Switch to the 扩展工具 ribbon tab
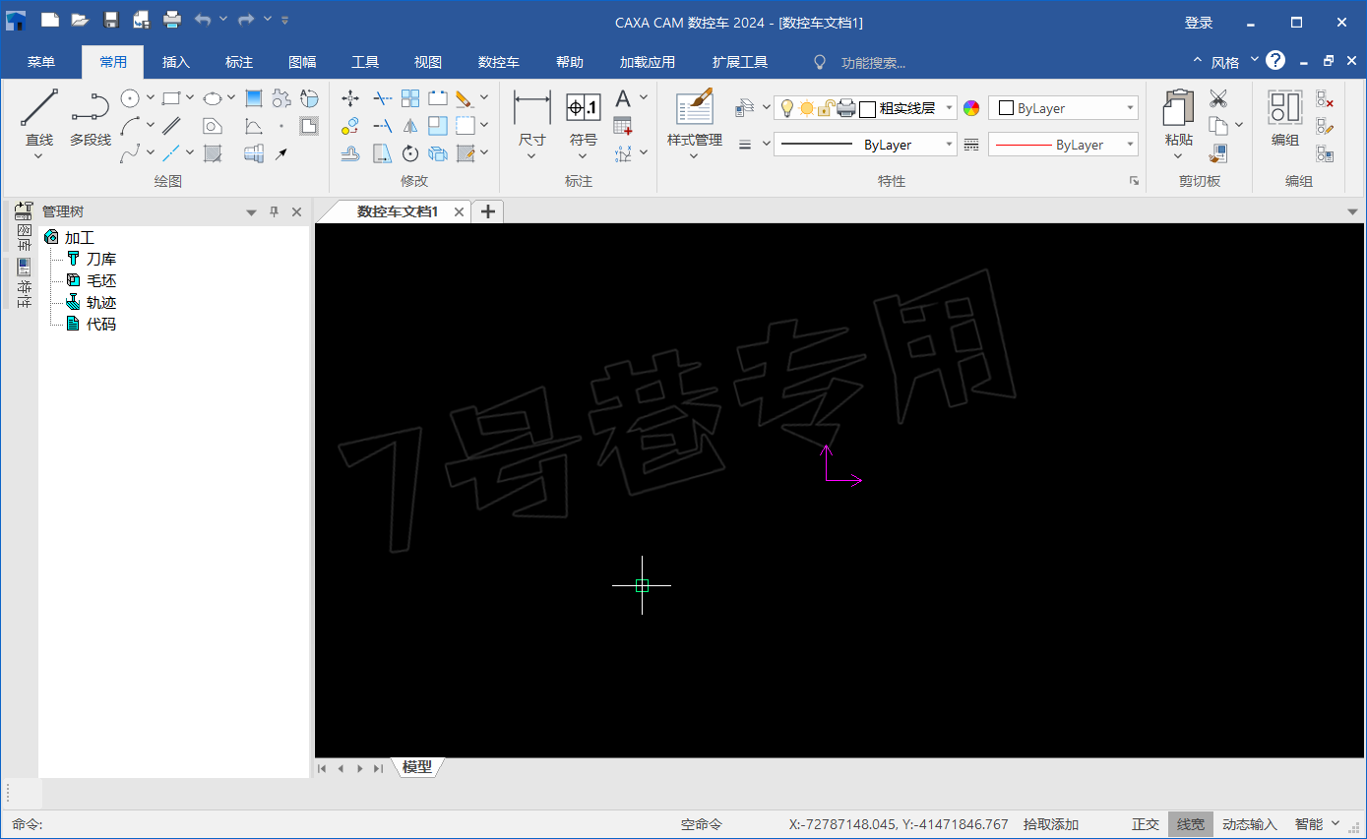This screenshot has width=1367, height=839. pos(740,62)
